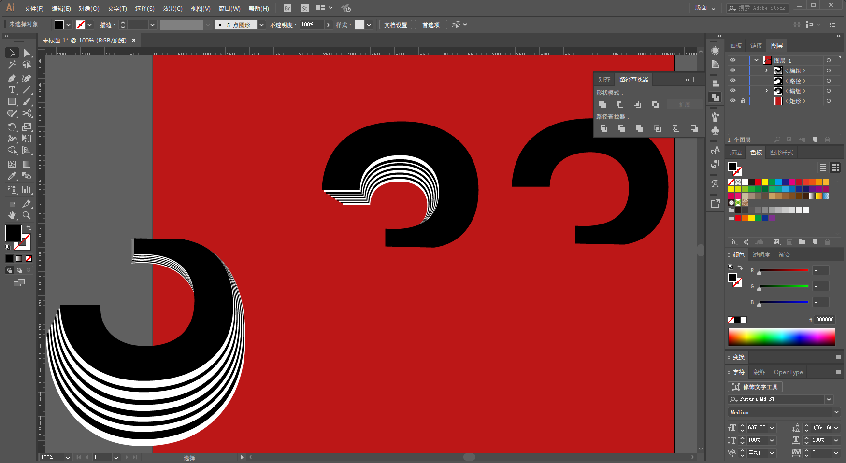Select the Zoom tool
846x463 pixels.
click(27, 215)
